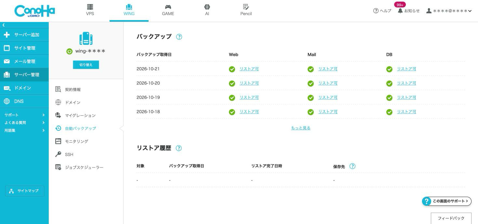Collapse the left sidebar chevron
The image size is (478, 224).
point(4,25)
